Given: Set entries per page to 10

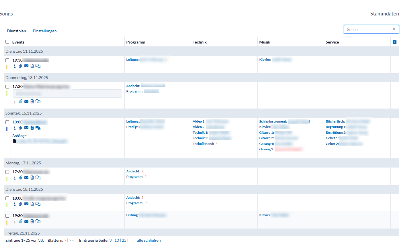Looking at the screenshot, I should click(117, 240).
